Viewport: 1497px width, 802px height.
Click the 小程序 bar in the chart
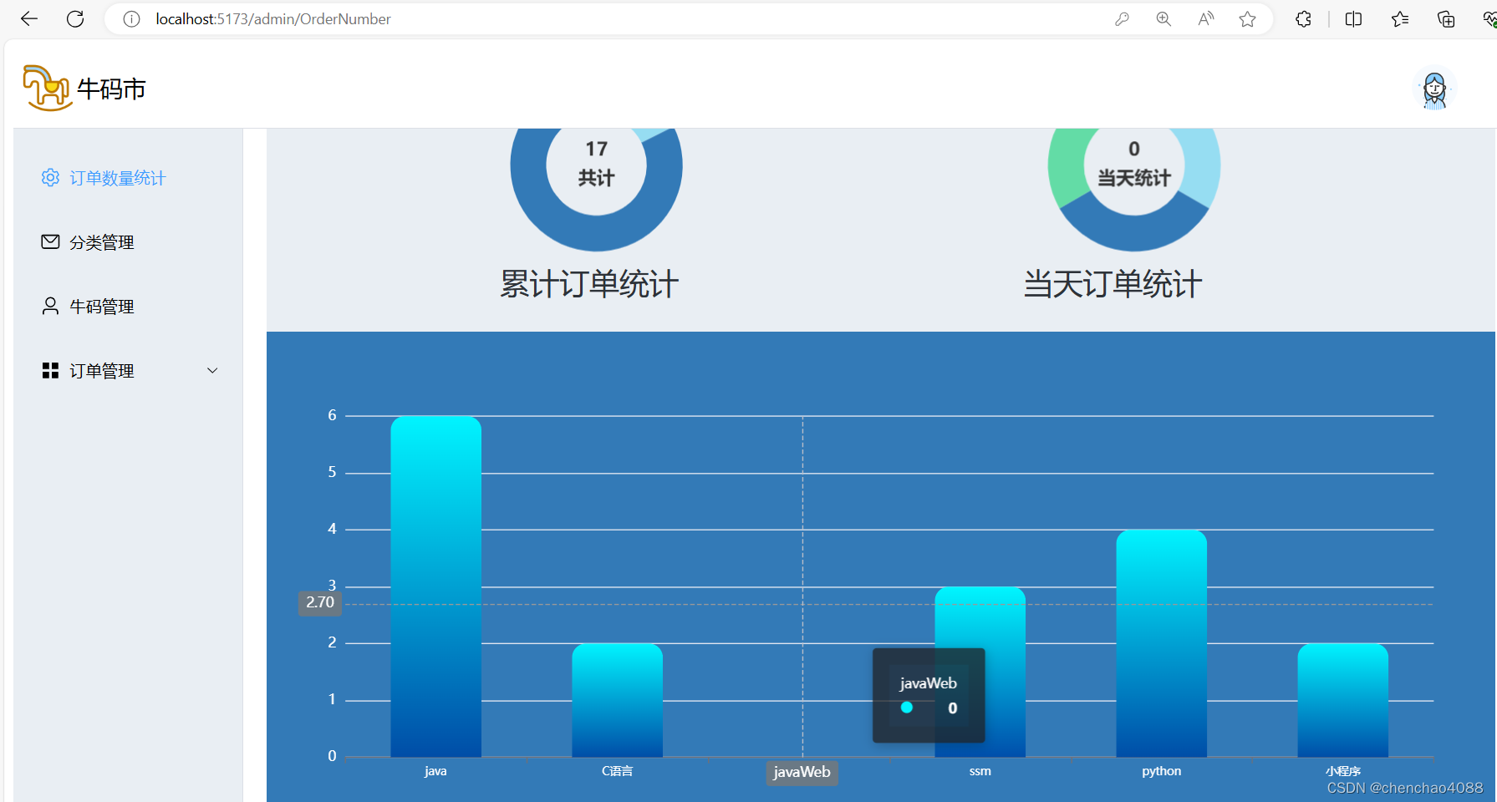pyautogui.click(x=1342, y=700)
